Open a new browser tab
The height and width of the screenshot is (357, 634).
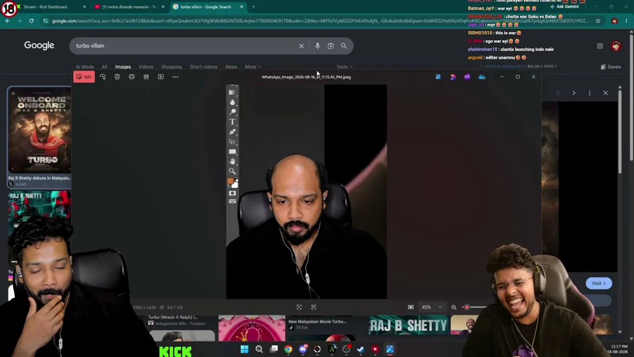254,7
